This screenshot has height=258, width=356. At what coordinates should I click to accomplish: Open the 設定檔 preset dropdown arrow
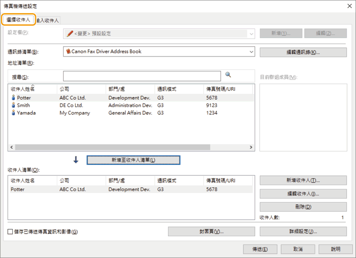click(251, 34)
